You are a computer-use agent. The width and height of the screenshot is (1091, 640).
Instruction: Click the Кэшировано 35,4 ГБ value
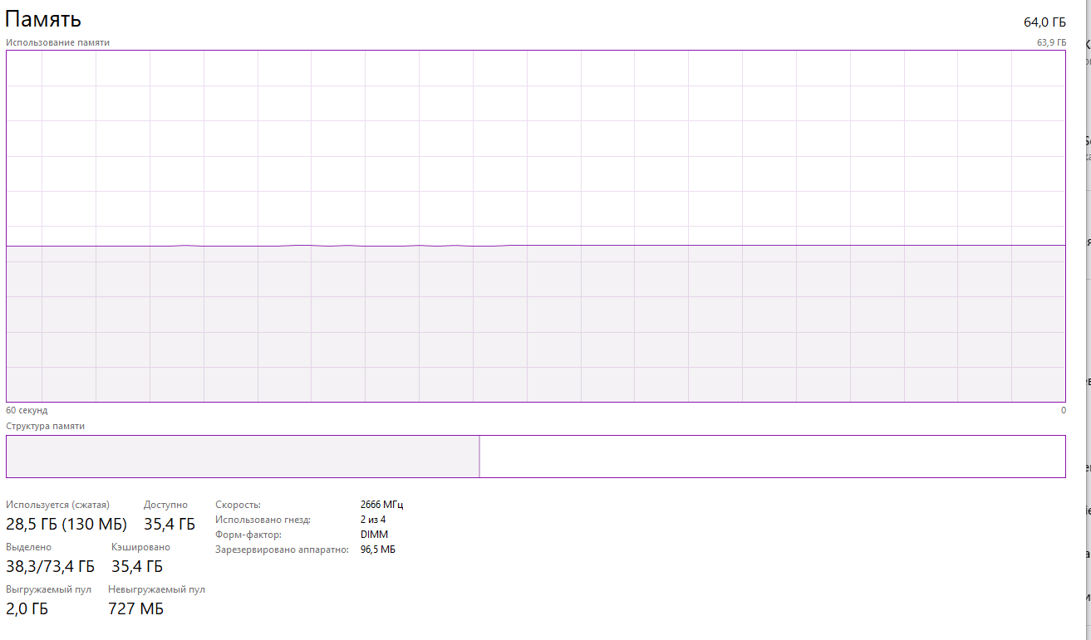(x=136, y=567)
